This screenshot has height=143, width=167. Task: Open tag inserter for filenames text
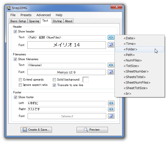[111, 65]
